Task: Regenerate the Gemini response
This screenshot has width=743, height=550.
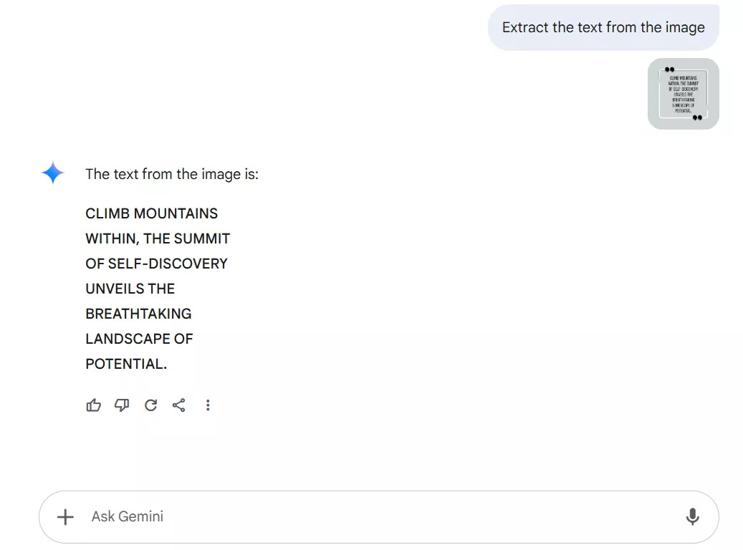Action: click(150, 405)
